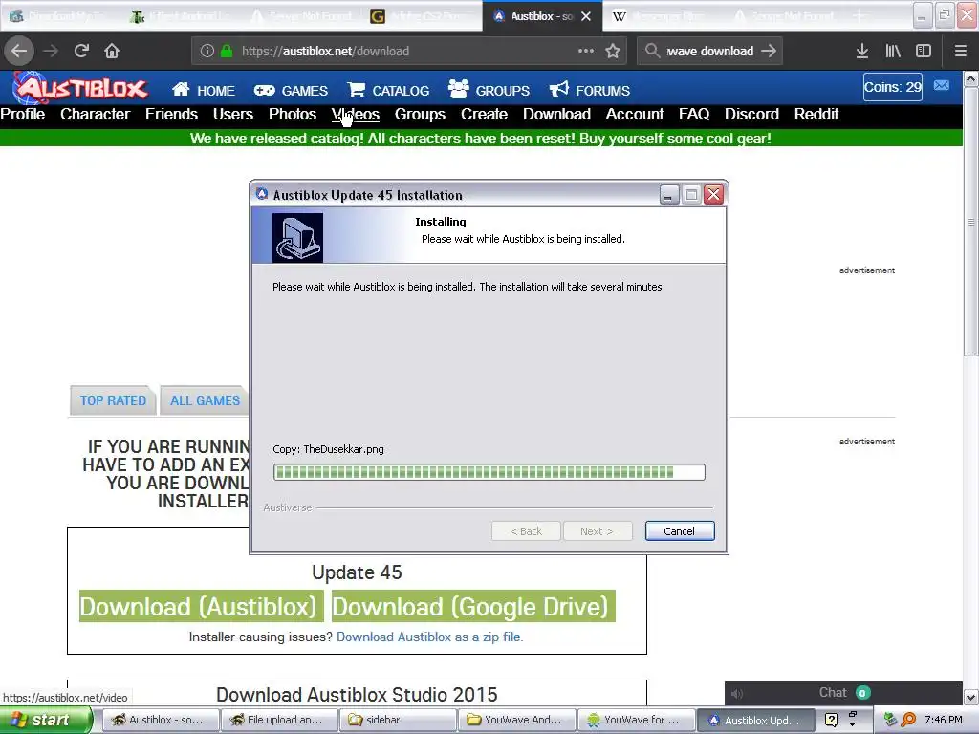The image size is (979, 734).
Task: Open Reddit link
Action: click(816, 115)
